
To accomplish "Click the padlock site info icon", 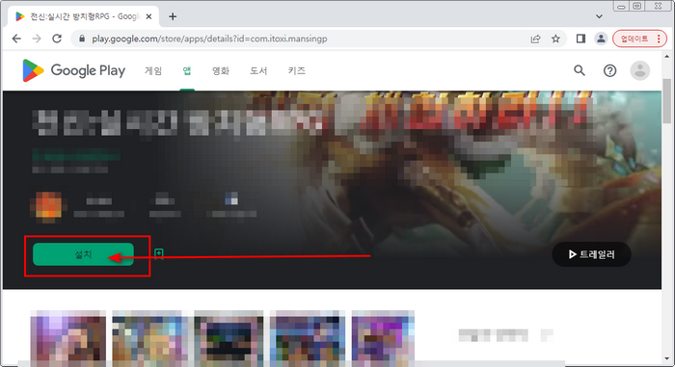I will coord(82,39).
